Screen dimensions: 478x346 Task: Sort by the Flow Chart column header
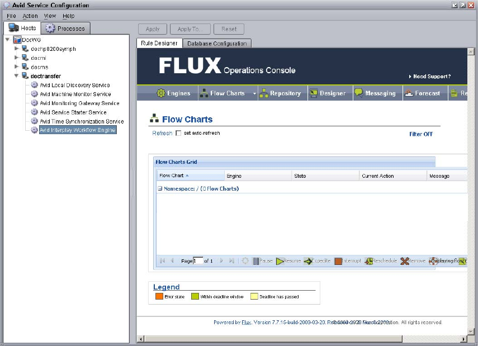[x=191, y=176]
